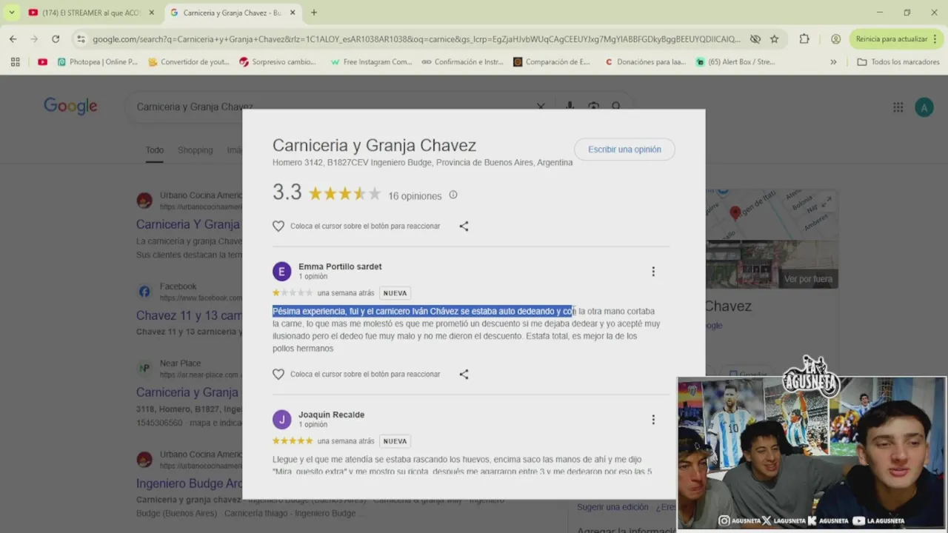
Task: Open the Google account avatar A
Action: tap(924, 107)
